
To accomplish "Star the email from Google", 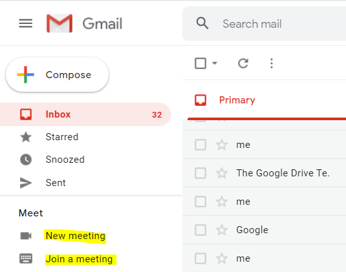I will click(x=222, y=230).
